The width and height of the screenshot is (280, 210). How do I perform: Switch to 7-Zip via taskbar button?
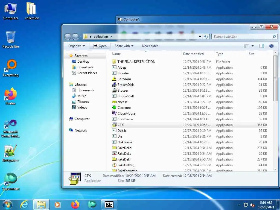click(109, 205)
